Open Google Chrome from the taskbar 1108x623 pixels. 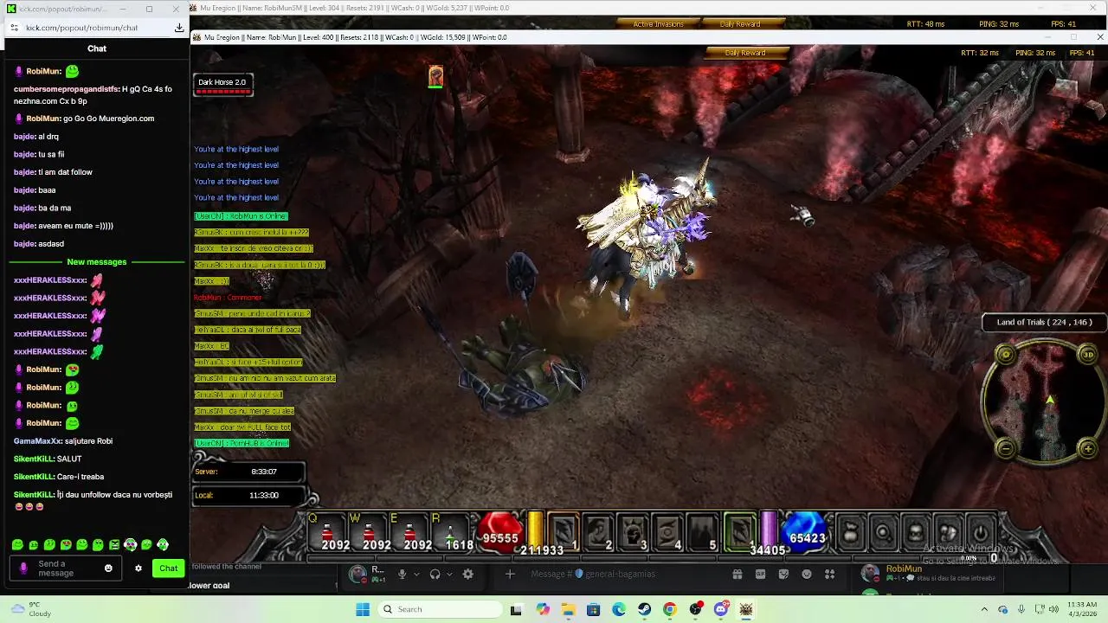pos(669,609)
